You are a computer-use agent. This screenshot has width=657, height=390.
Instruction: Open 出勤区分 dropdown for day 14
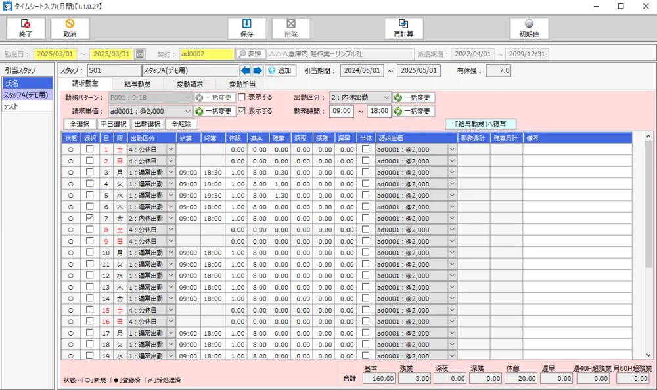[x=171, y=299]
